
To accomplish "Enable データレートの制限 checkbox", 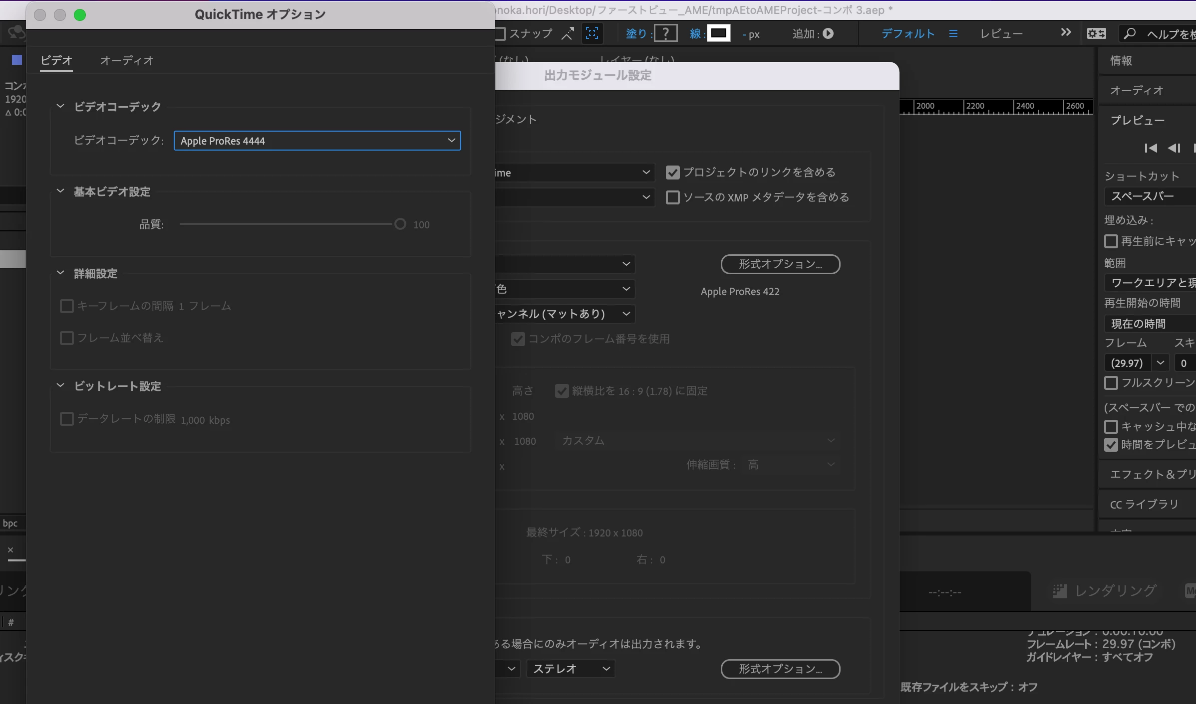I will (67, 419).
